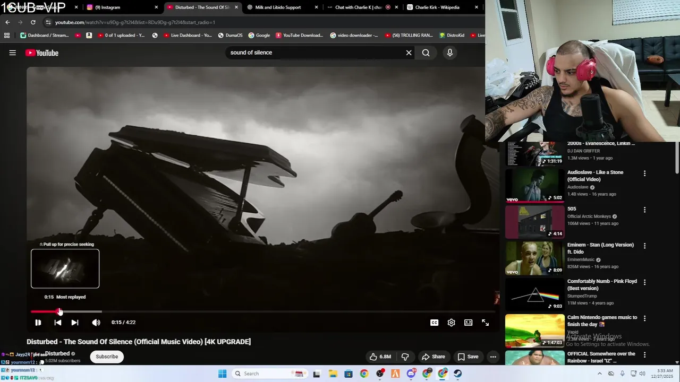The image size is (680, 382).
Task: Subscribe to the Disturbed channel
Action: click(107, 357)
